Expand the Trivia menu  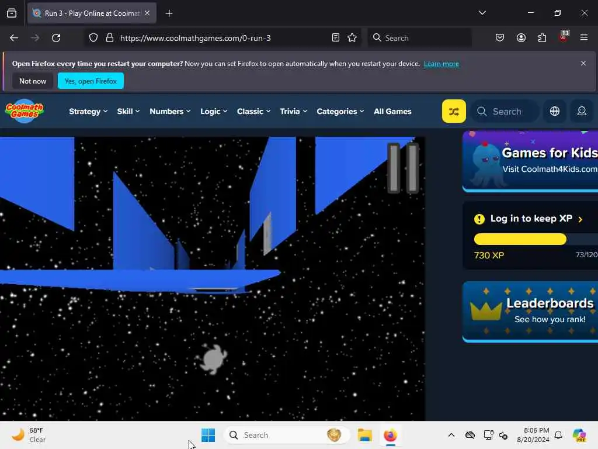[293, 112]
